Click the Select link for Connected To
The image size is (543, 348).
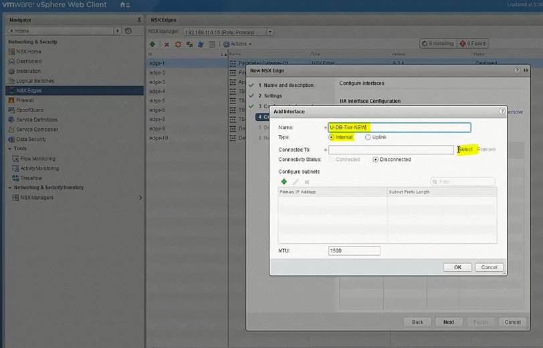[465, 150]
